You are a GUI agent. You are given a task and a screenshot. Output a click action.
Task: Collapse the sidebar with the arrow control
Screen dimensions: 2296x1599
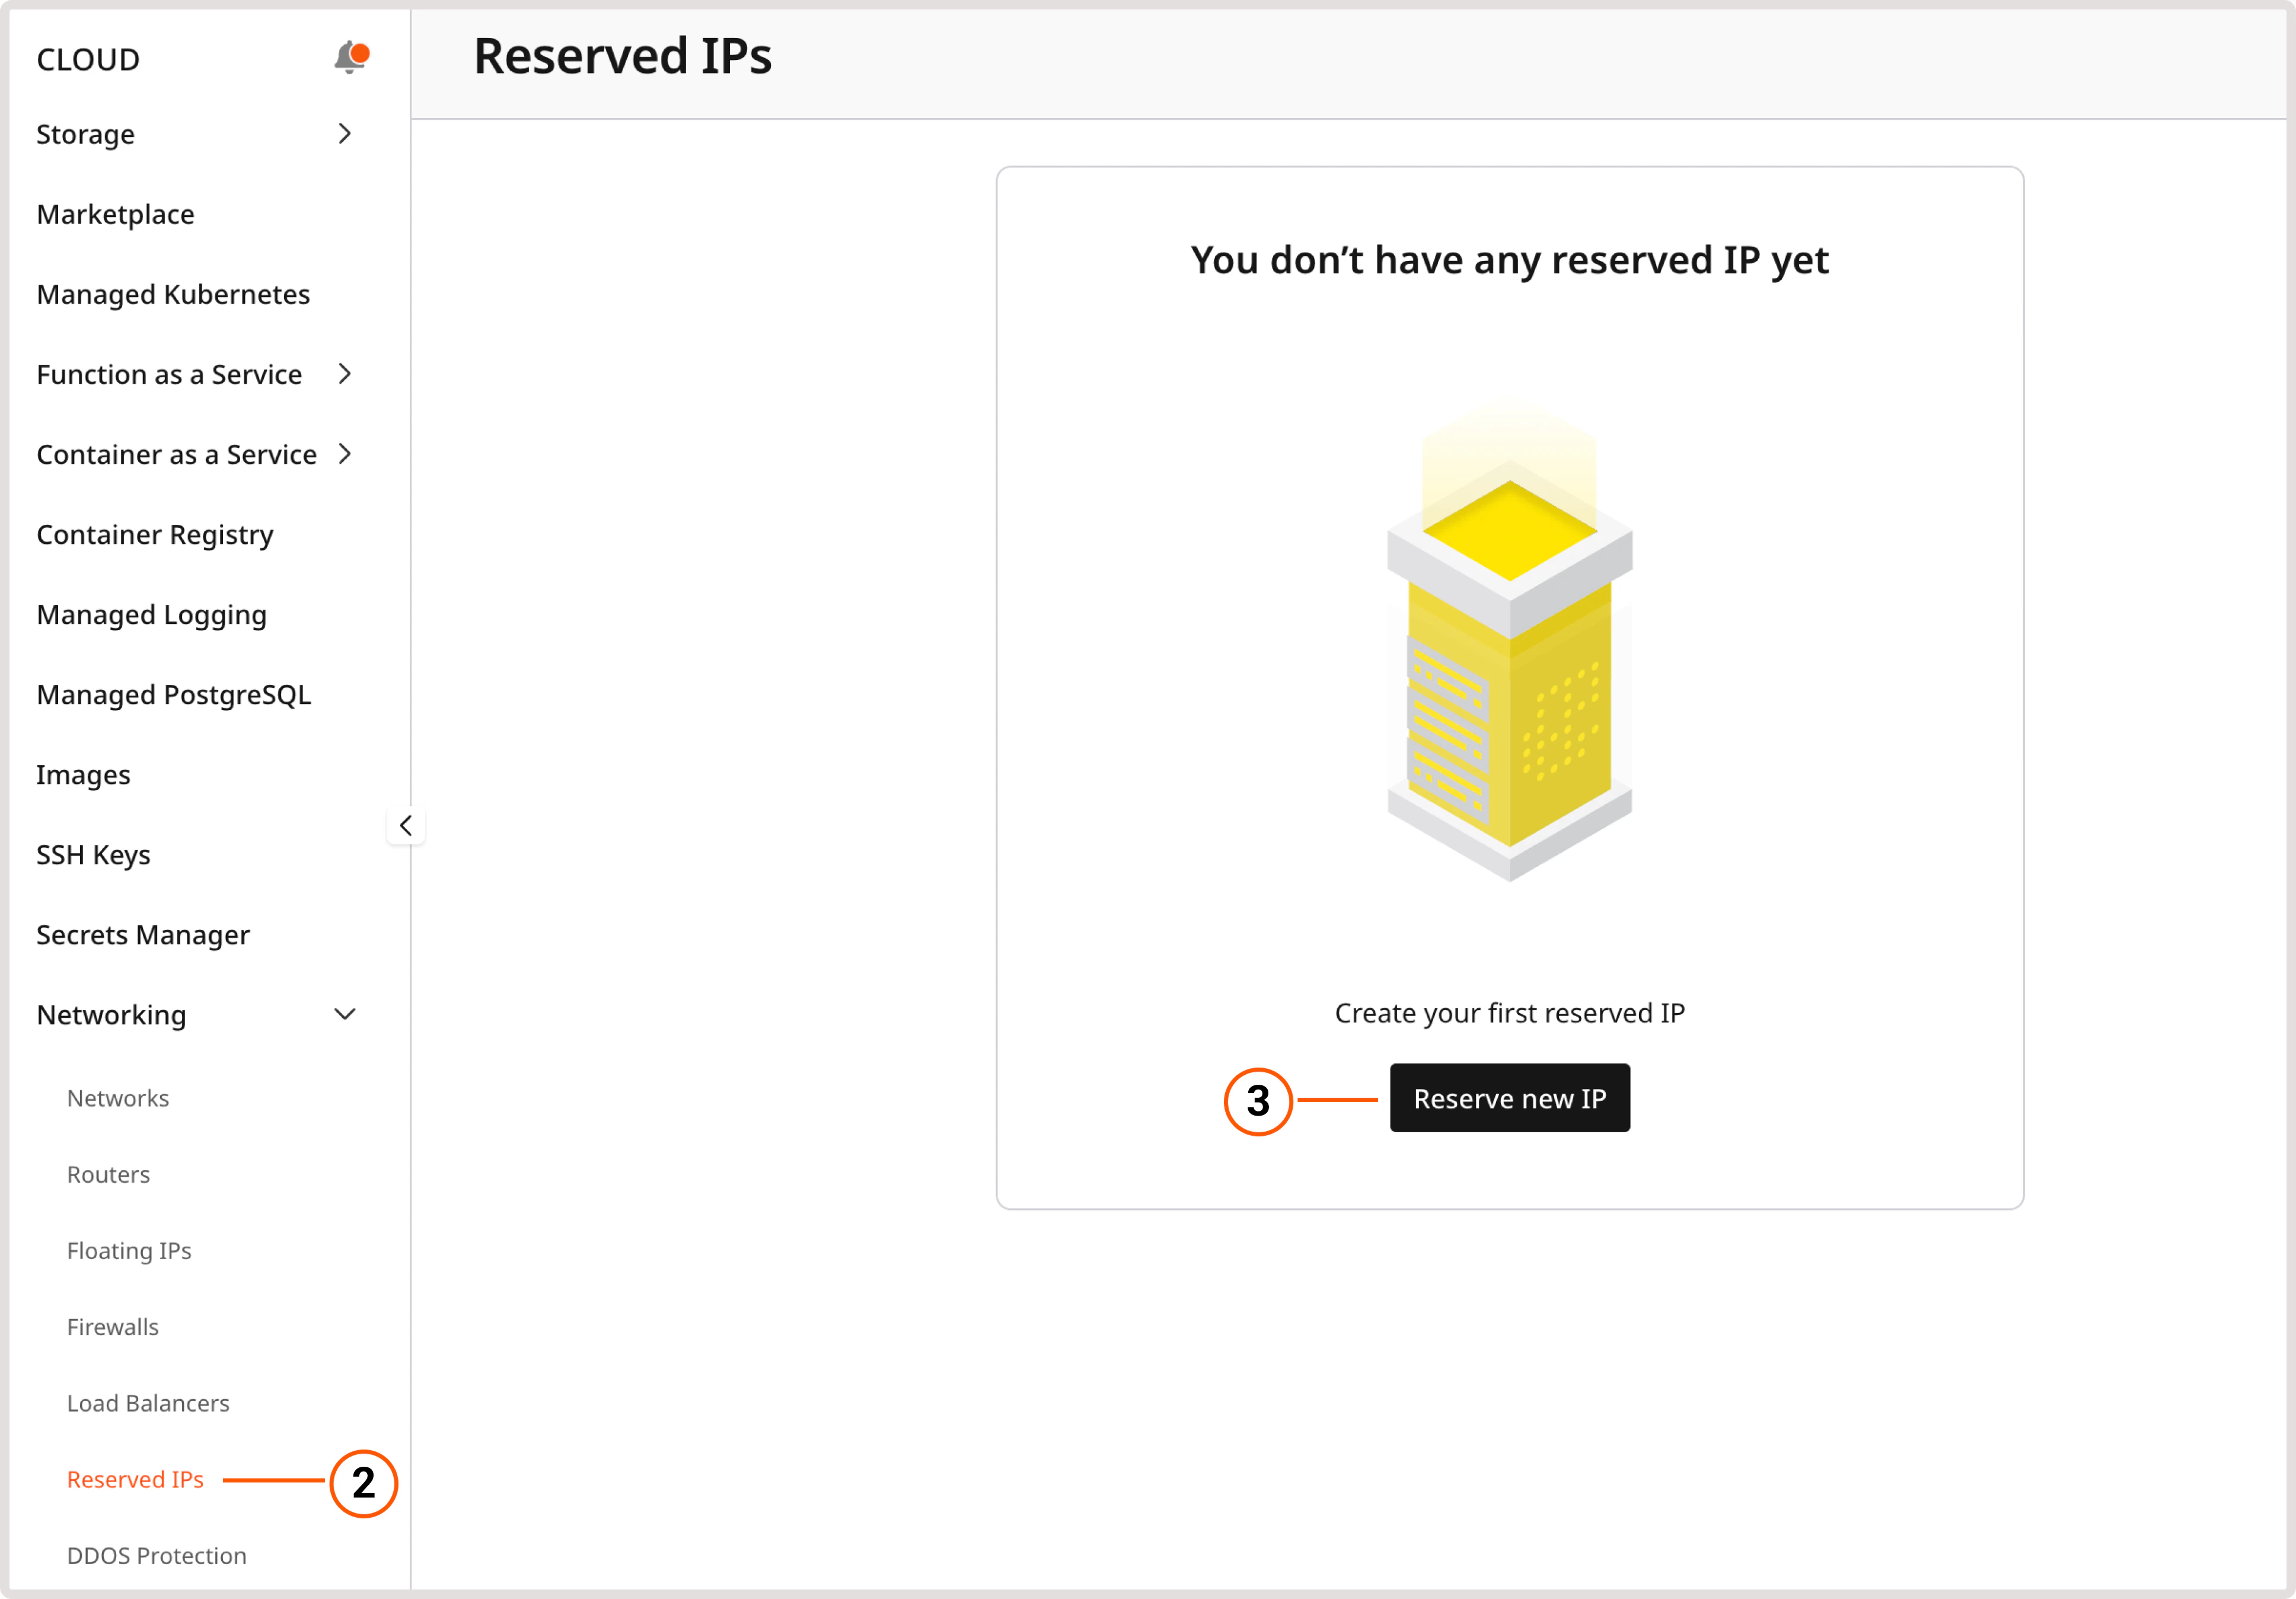click(406, 825)
